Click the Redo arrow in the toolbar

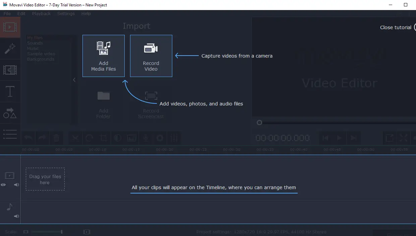pyautogui.click(x=43, y=138)
